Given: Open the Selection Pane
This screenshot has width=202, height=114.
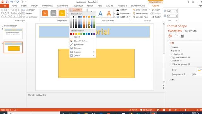Looking at the screenshot, I should 140,17.
